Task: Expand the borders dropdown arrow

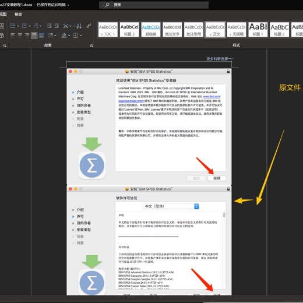Action: (80, 36)
